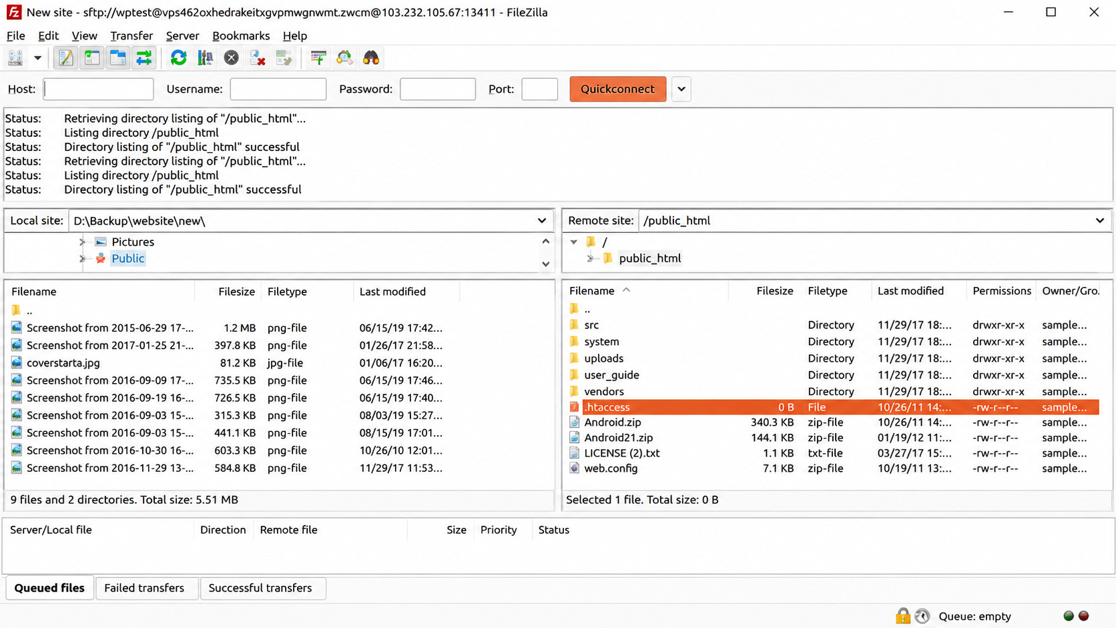This screenshot has height=628, width=1116.
Task: Select public_html in the remote tree
Action: coord(649,258)
